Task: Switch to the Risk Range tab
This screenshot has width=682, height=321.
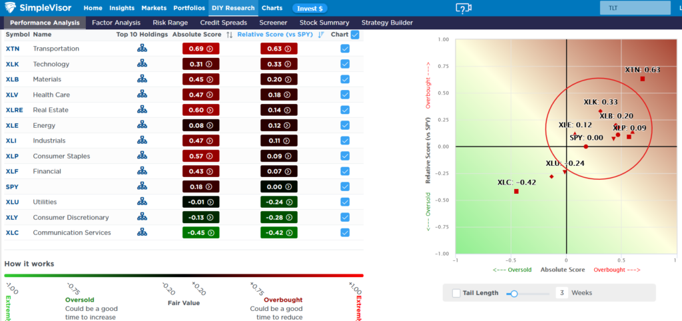Action: point(170,23)
